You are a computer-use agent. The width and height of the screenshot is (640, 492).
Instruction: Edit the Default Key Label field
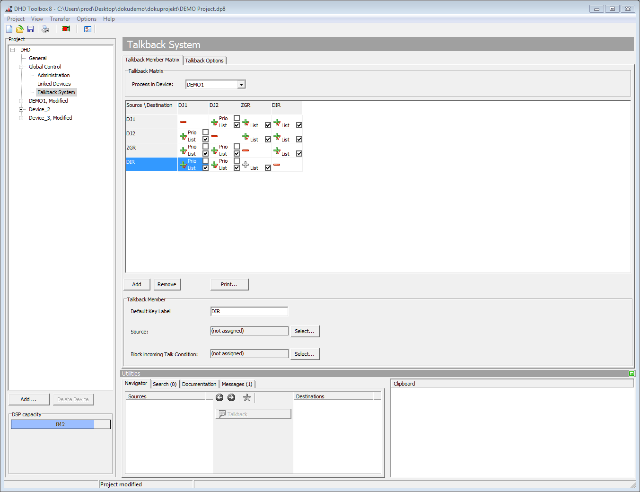[249, 311]
